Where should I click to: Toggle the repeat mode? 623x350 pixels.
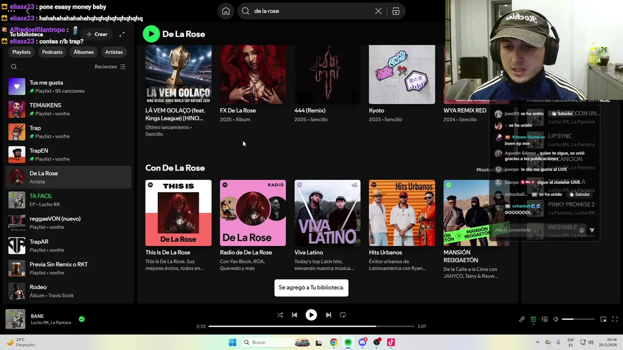click(x=343, y=315)
